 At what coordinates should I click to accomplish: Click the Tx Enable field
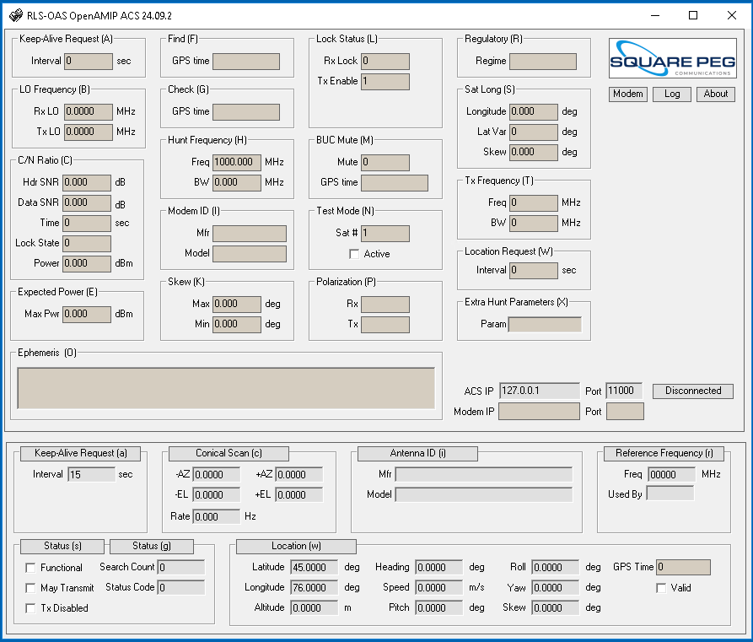point(385,81)
